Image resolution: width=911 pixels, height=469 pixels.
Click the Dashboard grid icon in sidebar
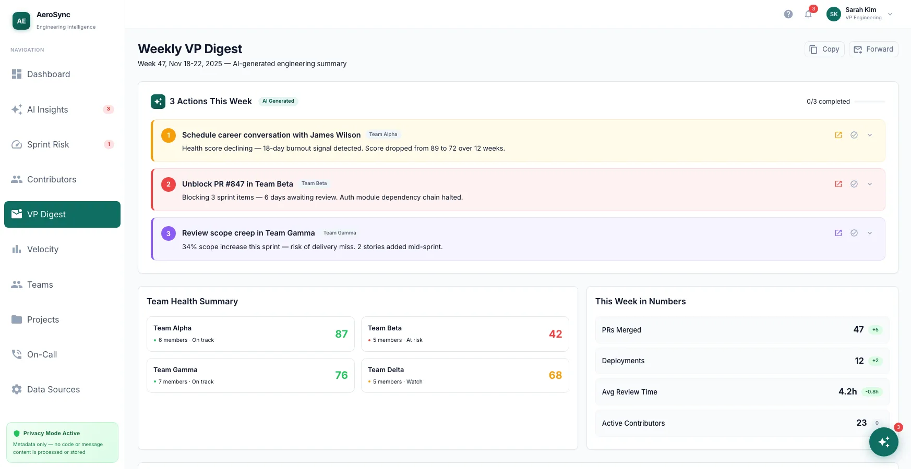(x=17, y=74)
